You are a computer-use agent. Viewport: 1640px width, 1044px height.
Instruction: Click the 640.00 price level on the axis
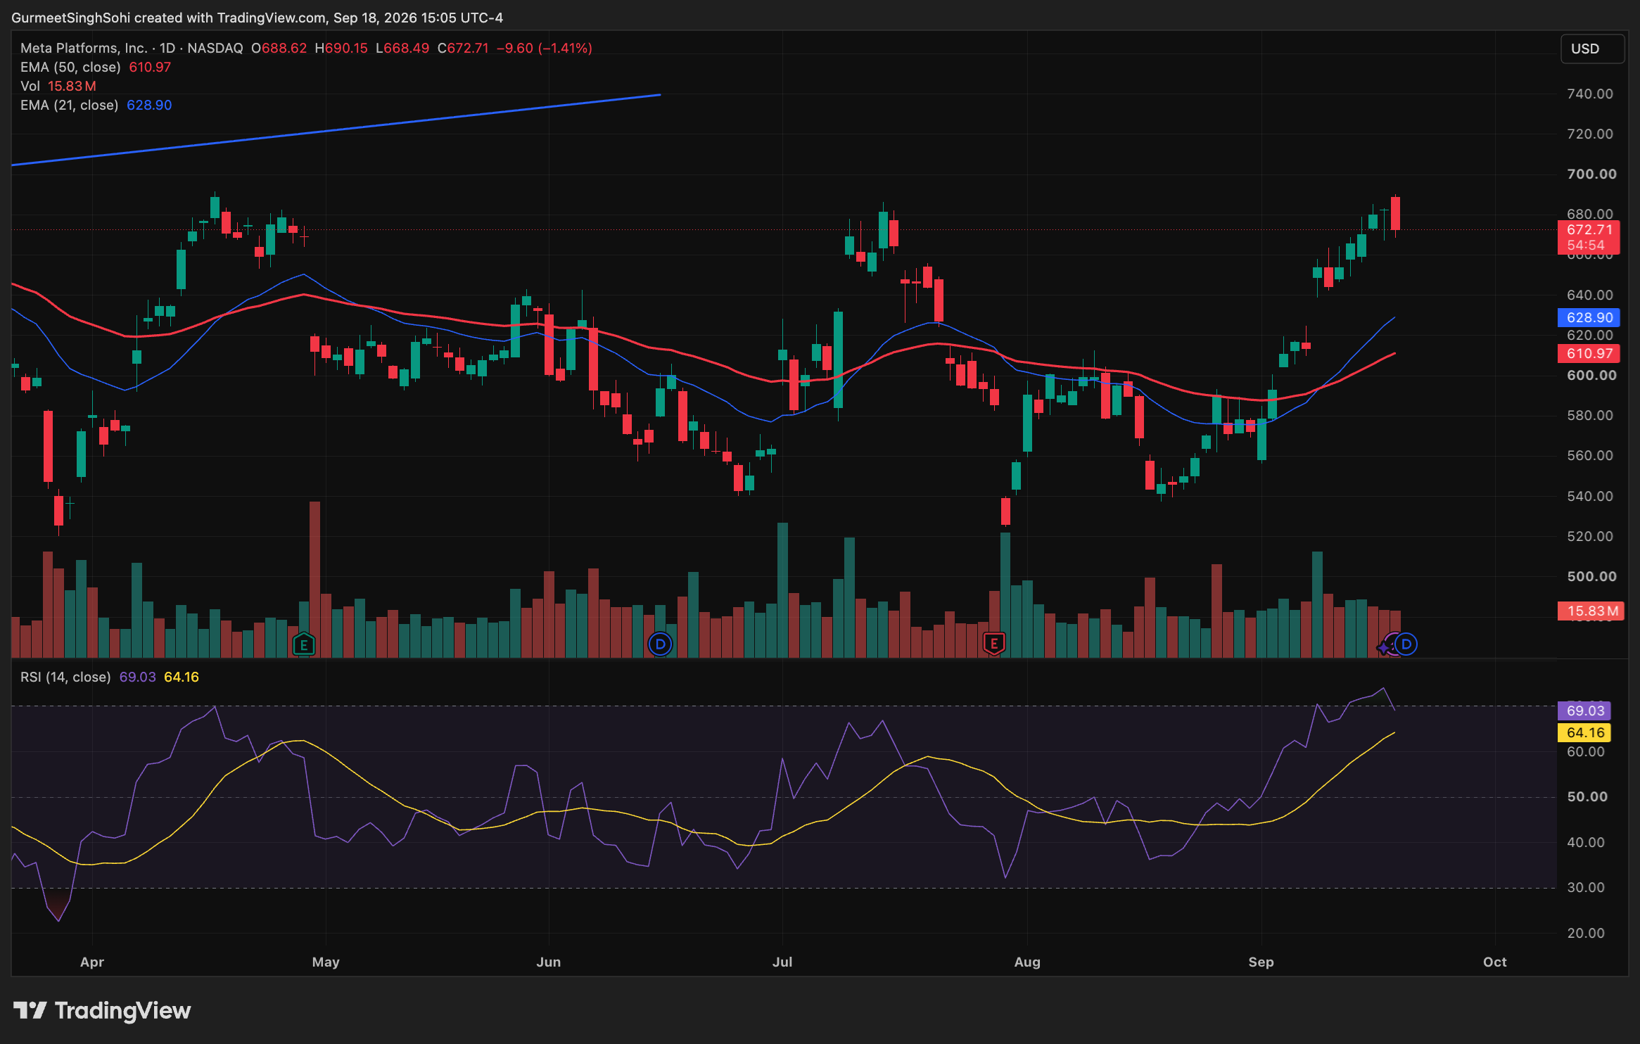[1590, 295]
